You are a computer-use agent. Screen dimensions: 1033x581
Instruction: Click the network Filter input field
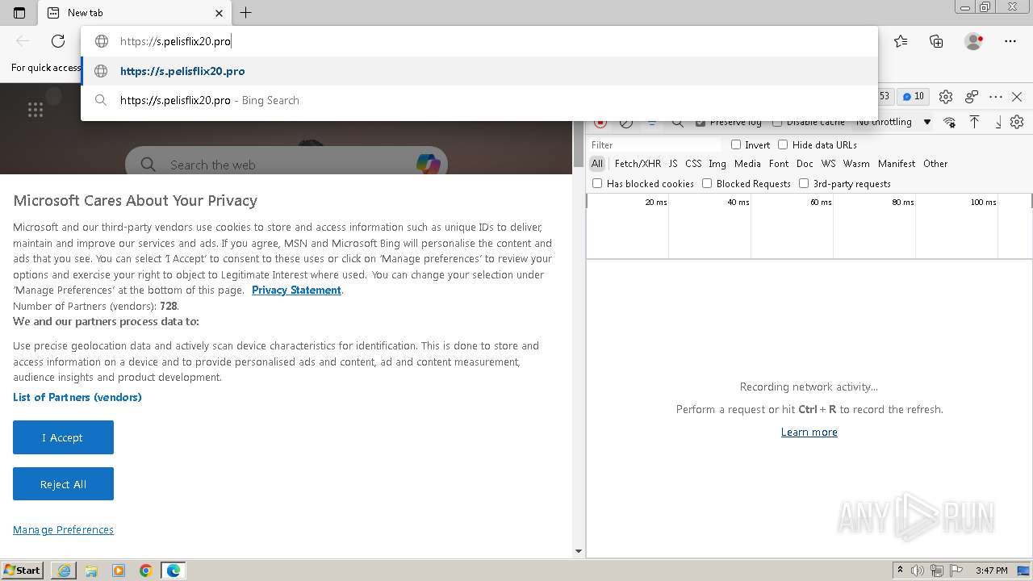pyautogui.click(x=654, y=145)
